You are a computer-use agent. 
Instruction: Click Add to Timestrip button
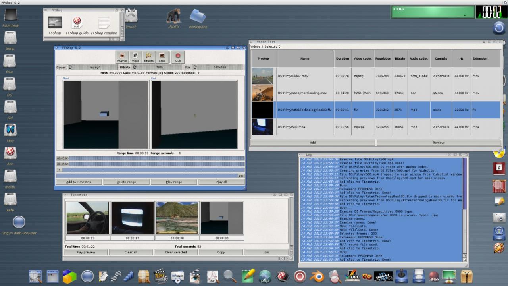(79, 182)
